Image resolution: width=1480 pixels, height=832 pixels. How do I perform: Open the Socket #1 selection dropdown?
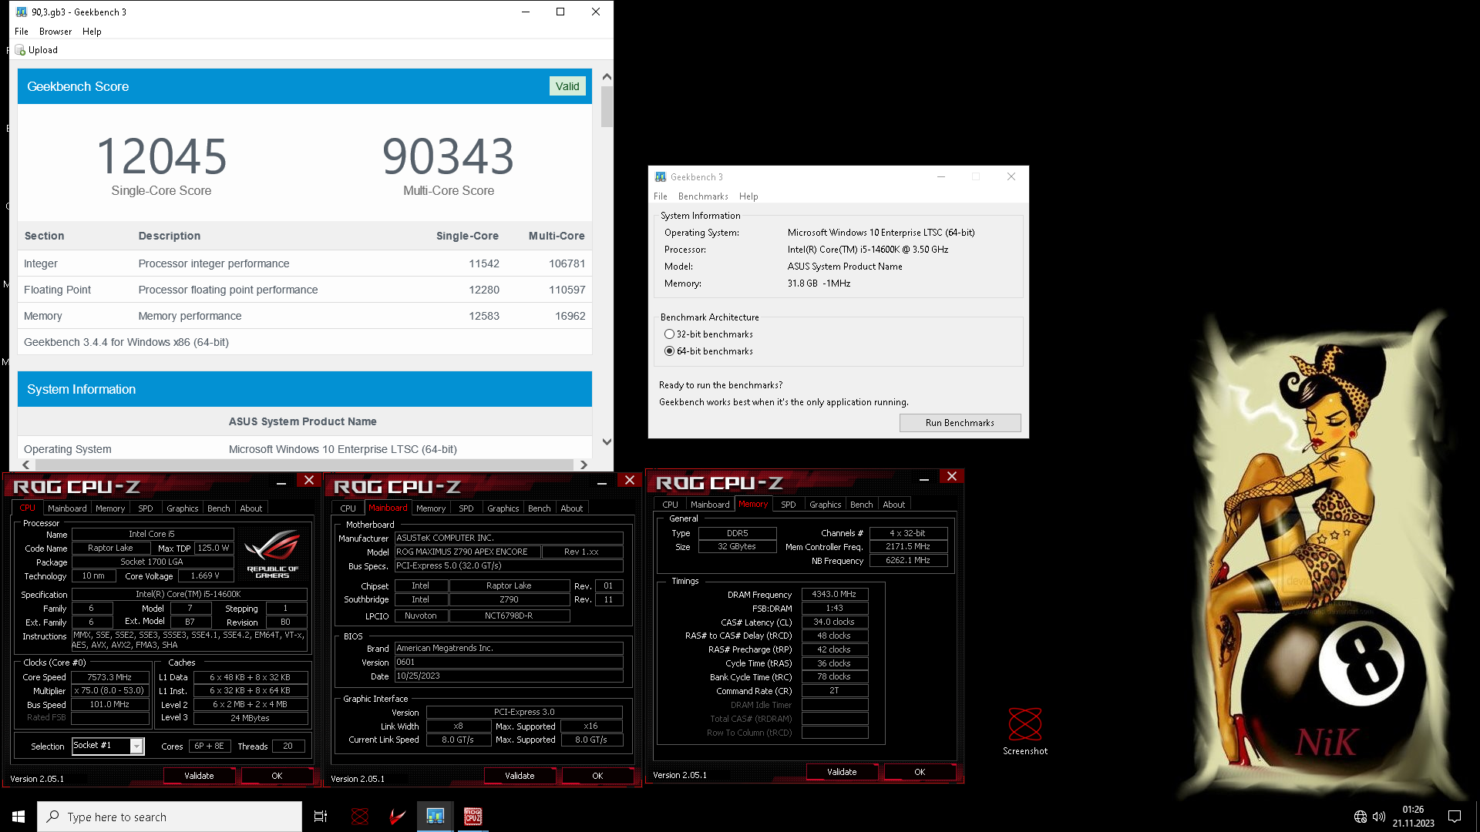(x=136, y=746)
